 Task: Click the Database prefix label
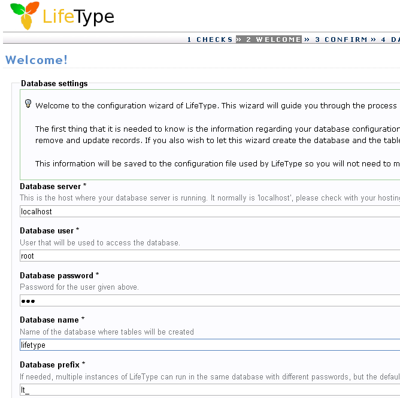53,365
